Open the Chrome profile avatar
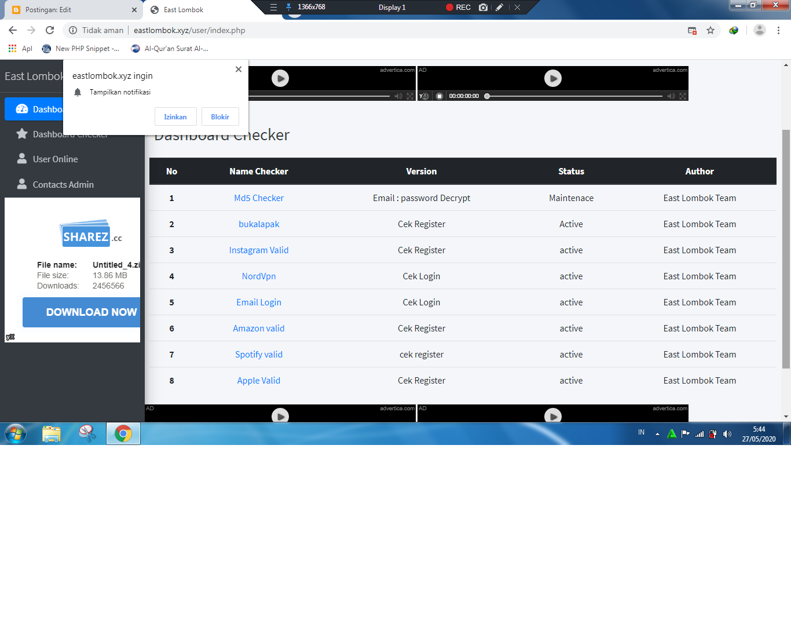Screen dimensions: 791x642 (x=760, y=30)
